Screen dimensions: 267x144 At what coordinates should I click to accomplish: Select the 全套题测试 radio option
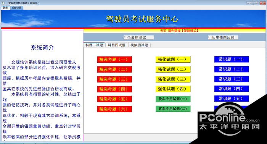pos(138,37)
